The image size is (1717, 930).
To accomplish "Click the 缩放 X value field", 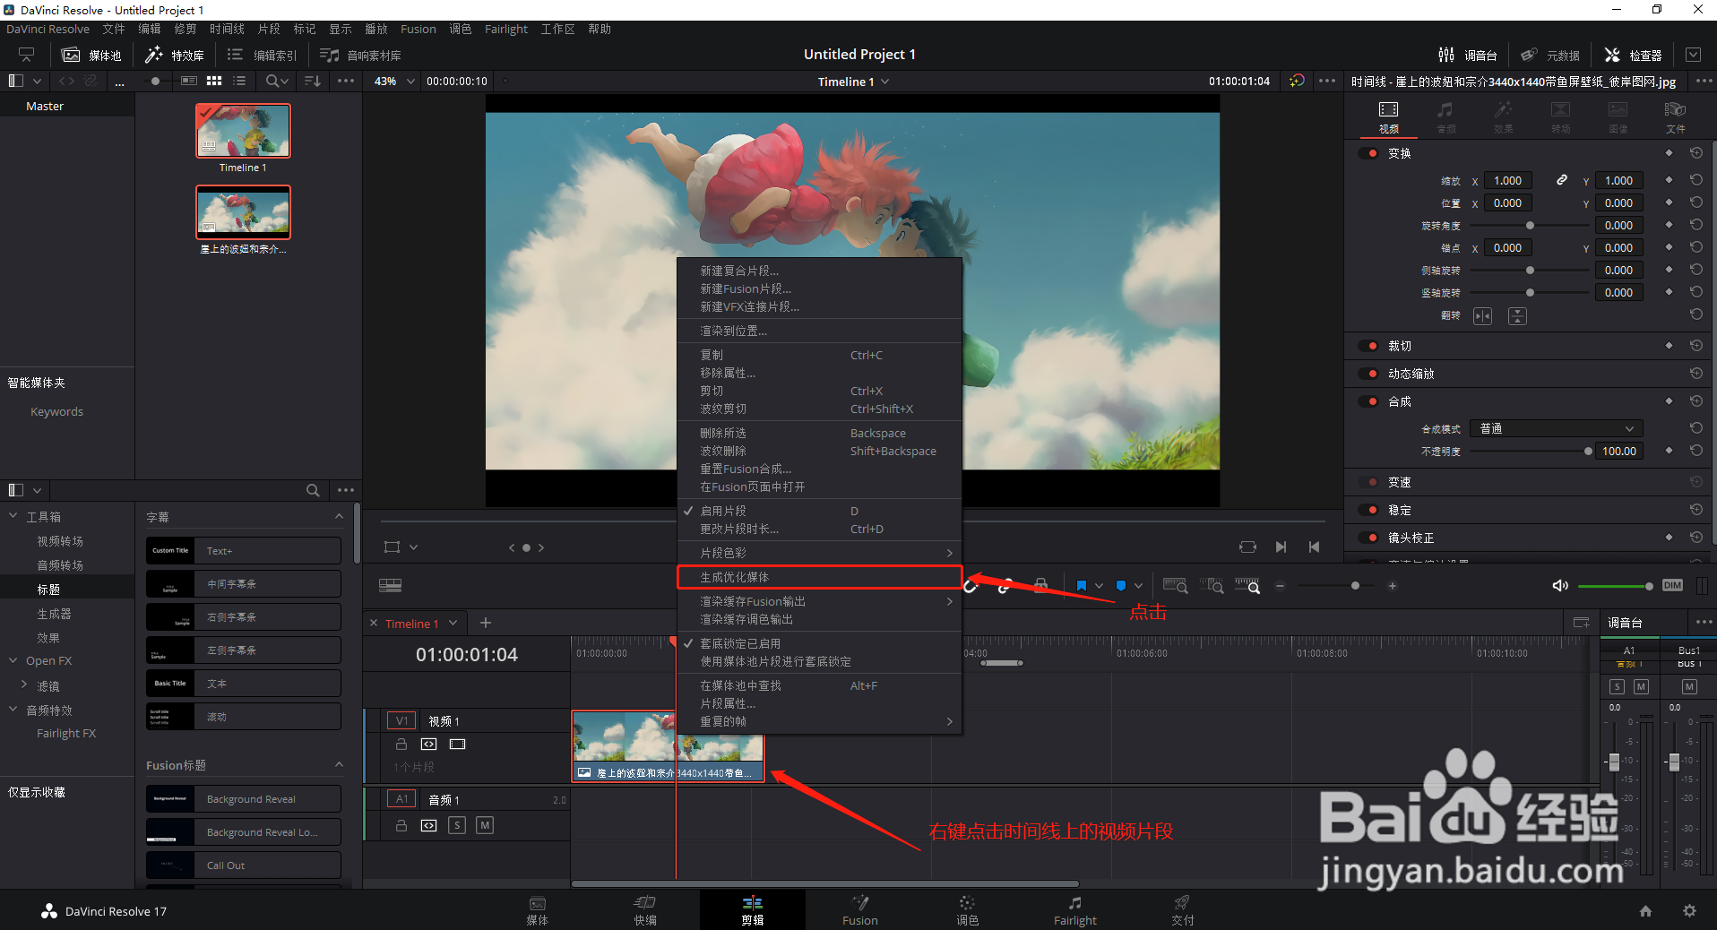I will [1508, 180].
